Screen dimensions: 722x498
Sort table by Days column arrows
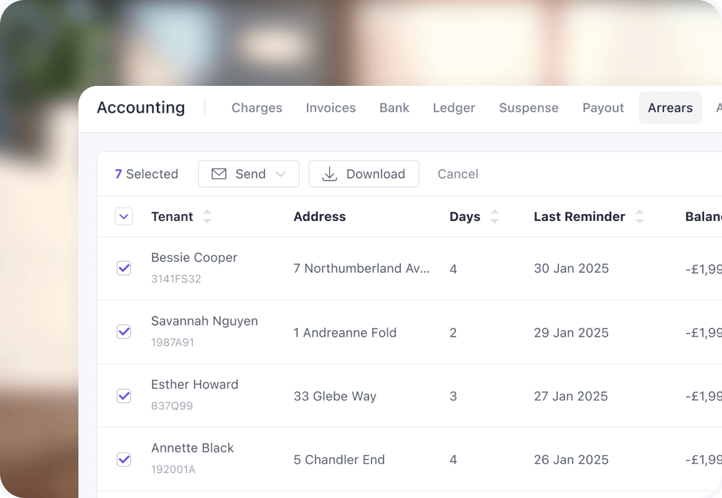tap(495, 217)
